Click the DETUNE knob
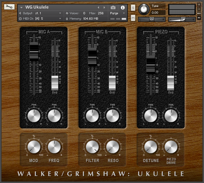 pyautogui.click(x=151, y=147)
